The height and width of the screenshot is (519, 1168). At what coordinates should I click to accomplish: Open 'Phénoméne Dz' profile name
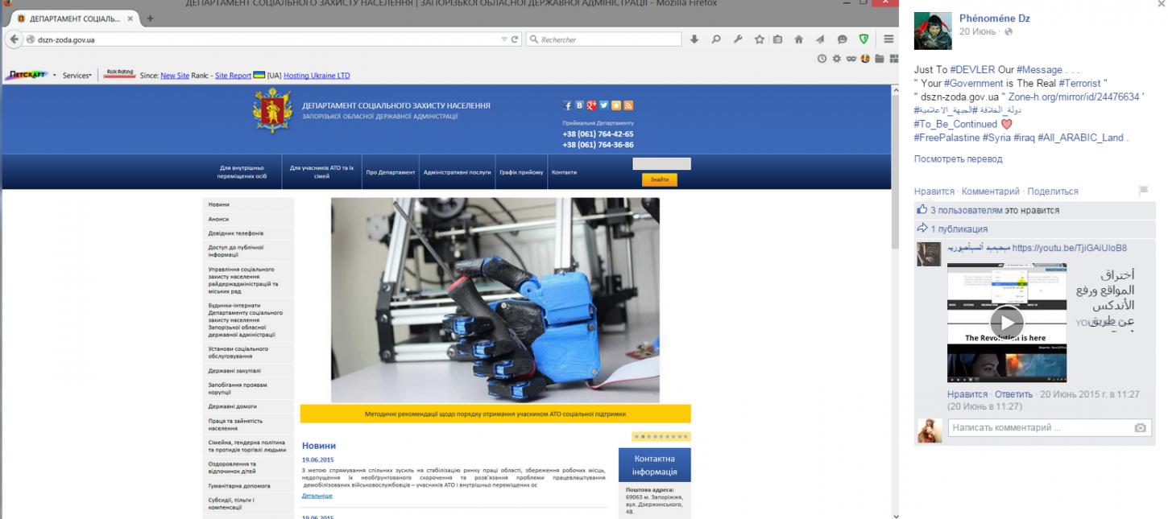pyautogui.click(x=994, y=19)
